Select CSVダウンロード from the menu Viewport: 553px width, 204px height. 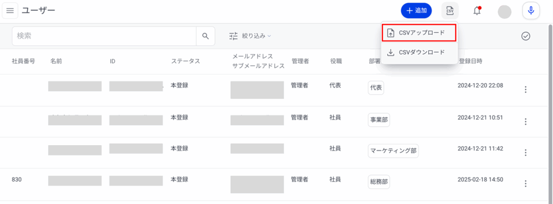point(419,52)
